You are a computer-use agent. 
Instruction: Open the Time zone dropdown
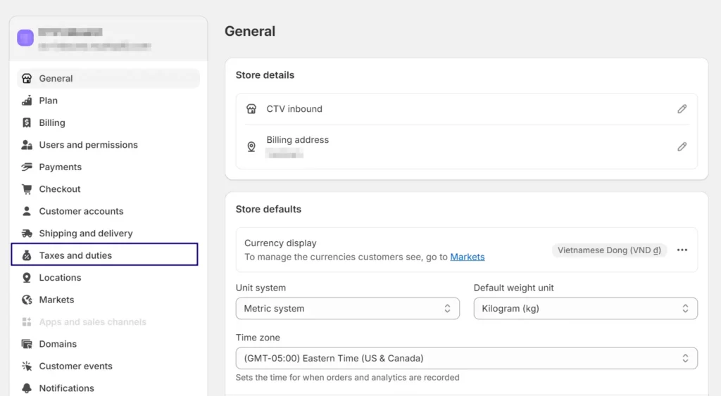click(466, 358)
